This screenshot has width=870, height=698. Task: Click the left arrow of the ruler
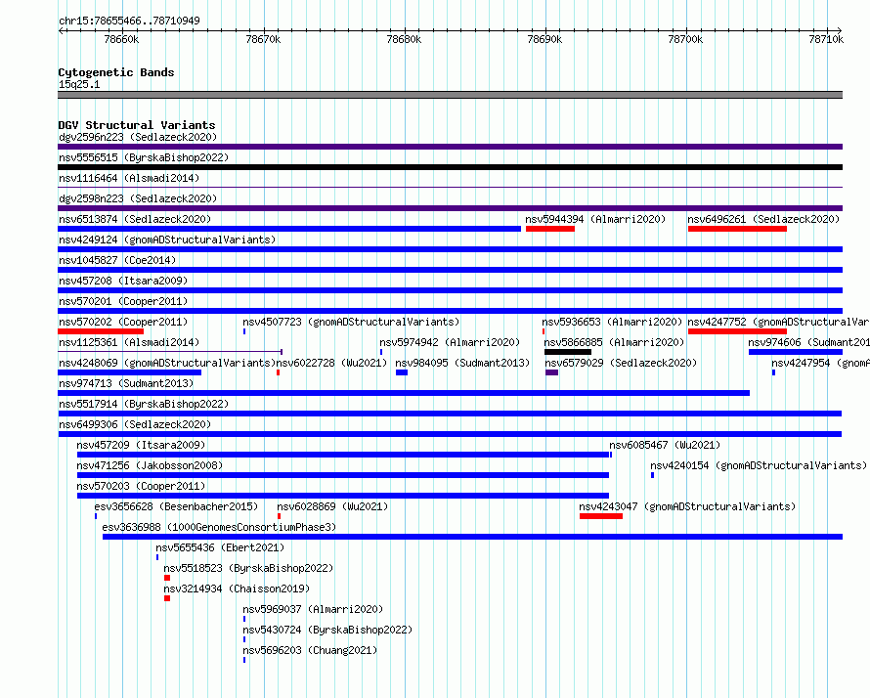pos(61,30)
